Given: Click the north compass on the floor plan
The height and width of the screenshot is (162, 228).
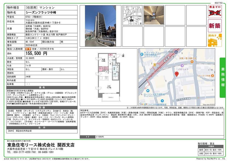Looking at the screenshot, I should pos(123,55).
